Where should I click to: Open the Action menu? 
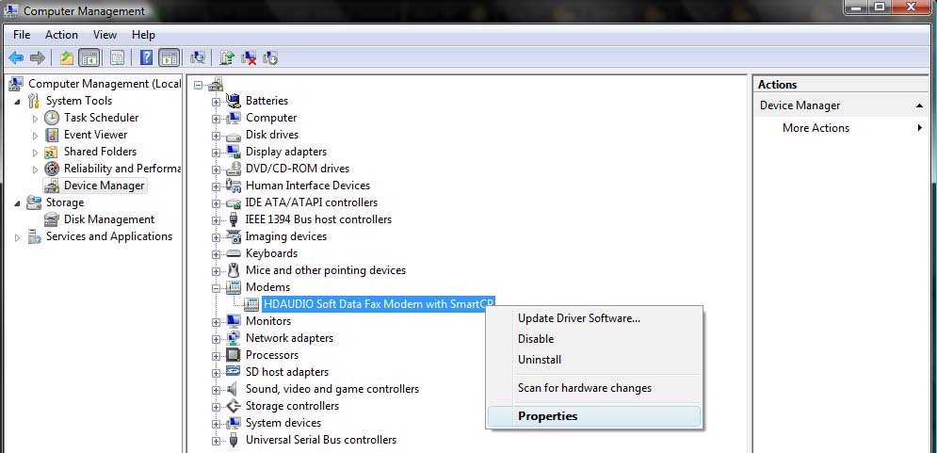click(61, 35)
